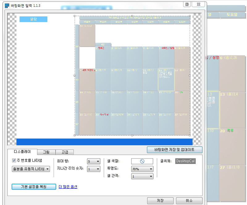247x205 pixels.
Task: Switch to the 그림 tab
Action: tap(46, 152)
